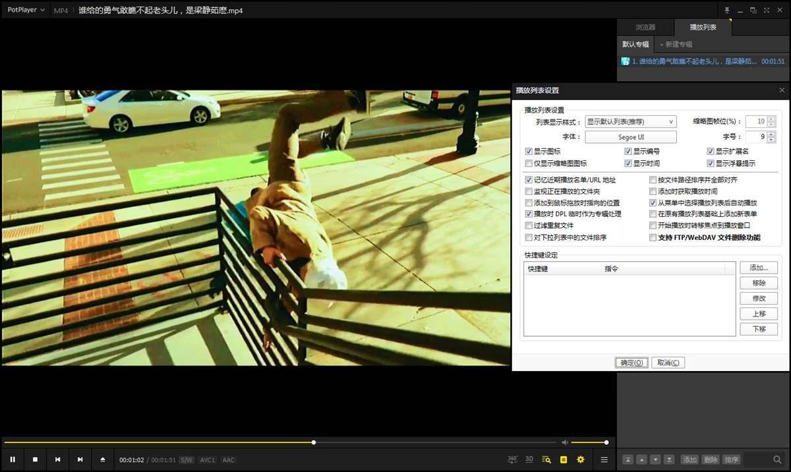Click the 新建专辑 tab
791x472 pixels.
(x=678, y=44)
